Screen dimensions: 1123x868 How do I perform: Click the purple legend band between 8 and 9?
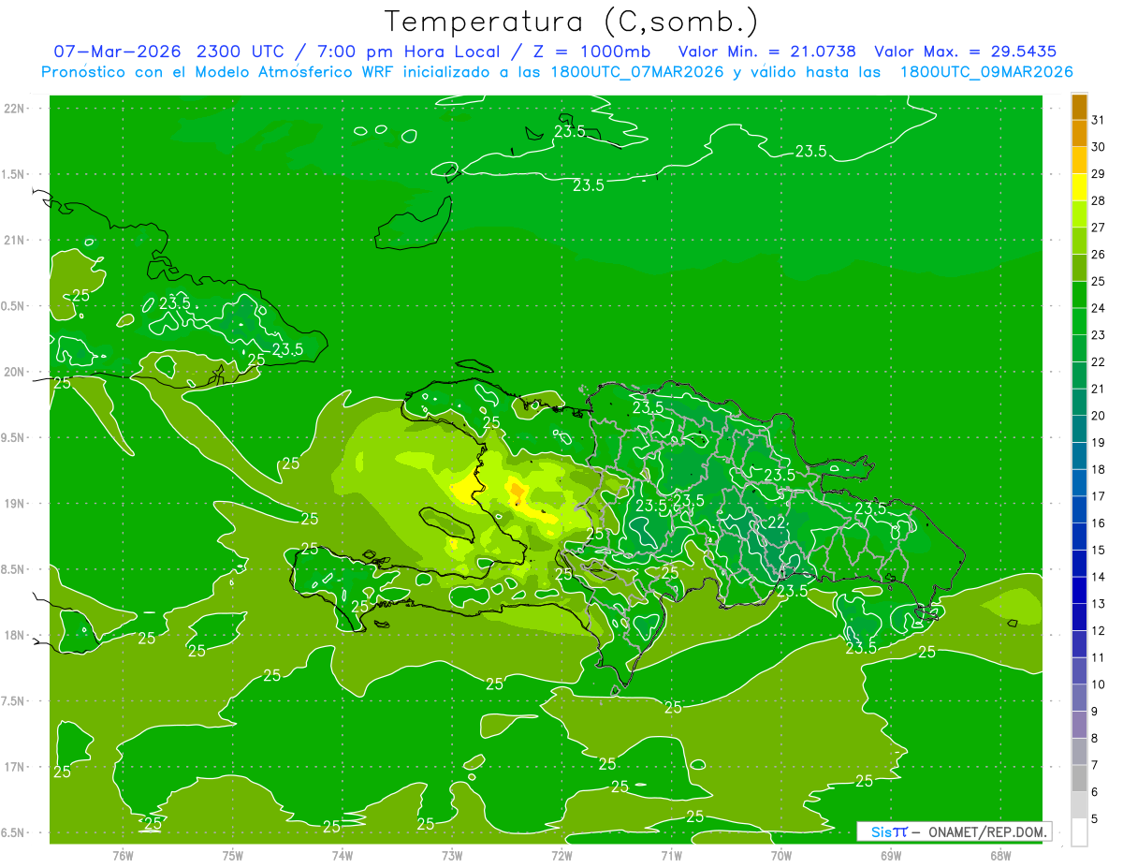(1079, 725)
